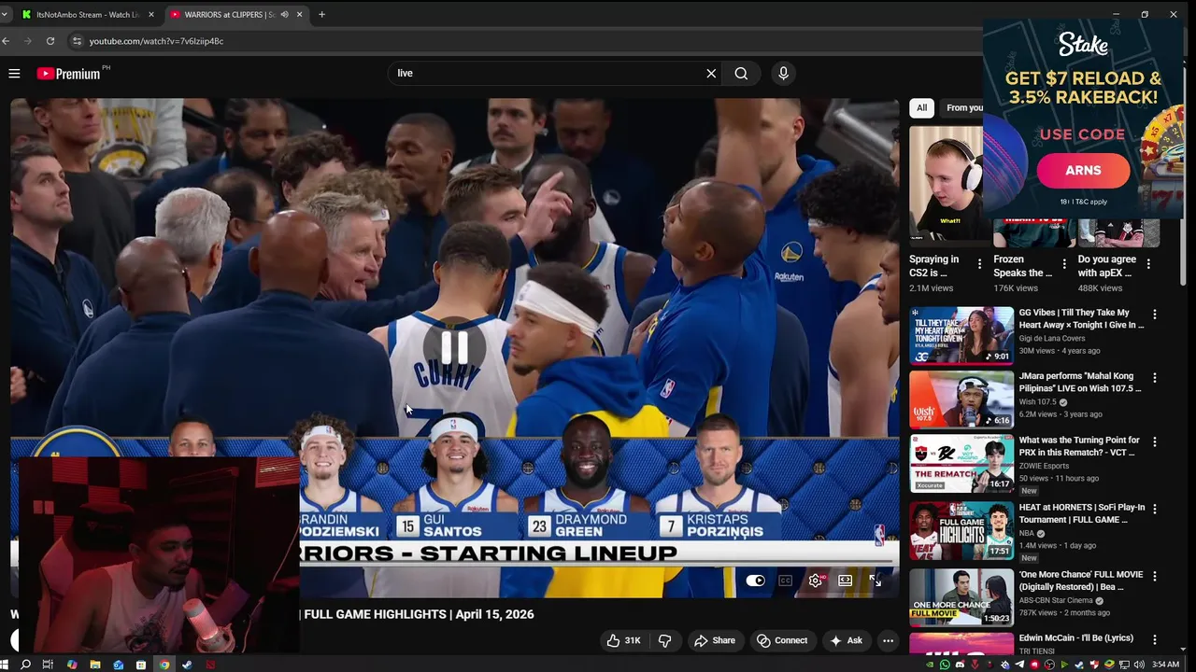This screenshot has height=672, width=1196.
Task: Start voice search with microphone
Action: (x=783, y=73)
